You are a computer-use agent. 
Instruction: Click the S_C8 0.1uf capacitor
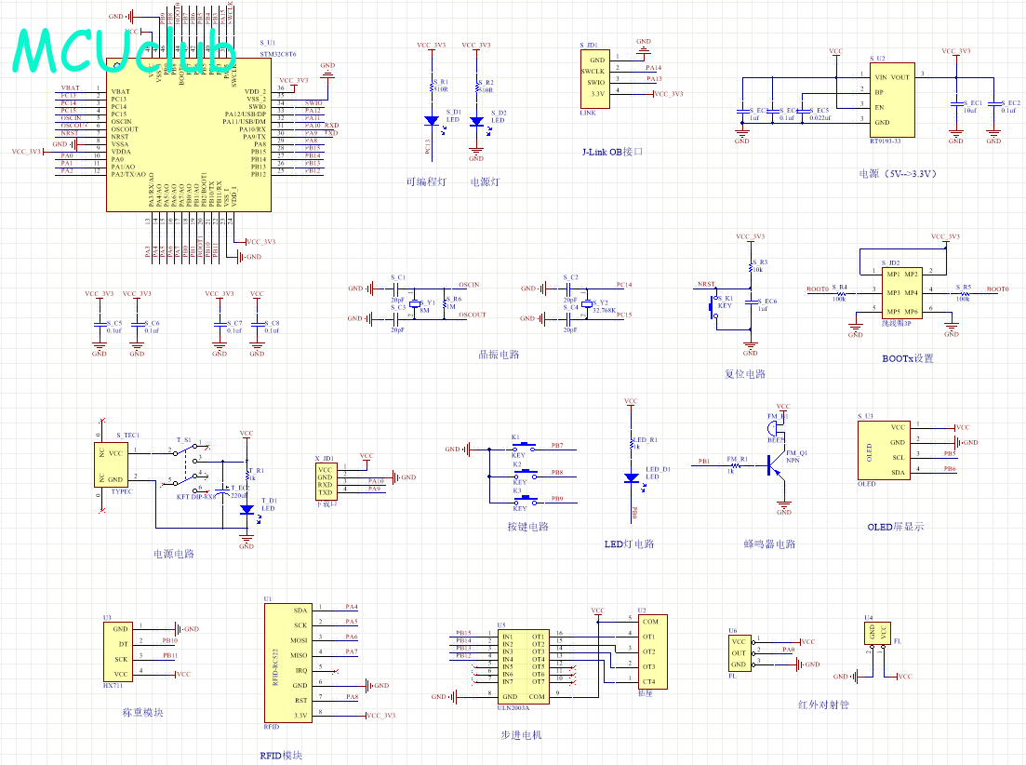257,324
